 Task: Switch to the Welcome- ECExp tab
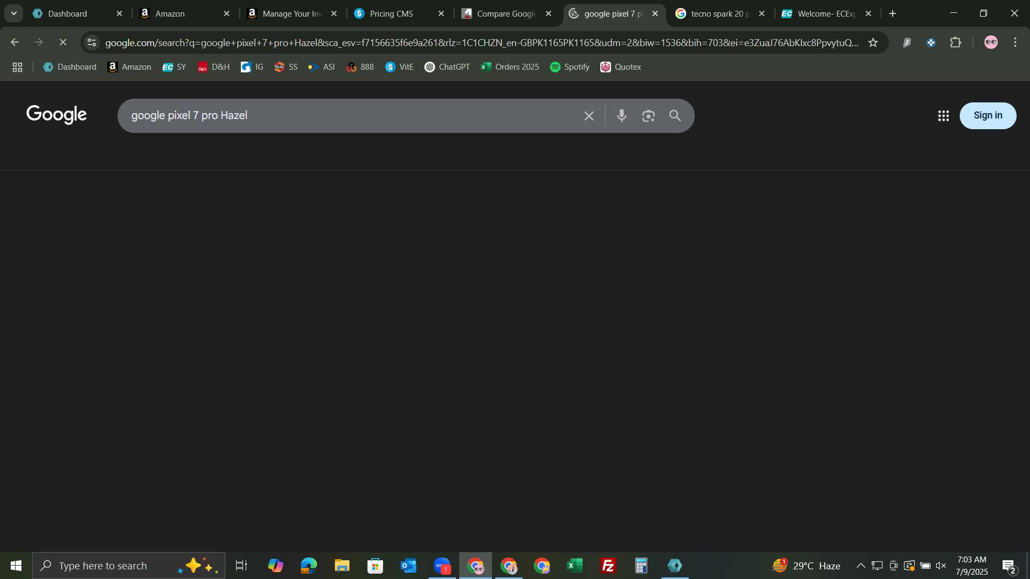coord(827,13)
